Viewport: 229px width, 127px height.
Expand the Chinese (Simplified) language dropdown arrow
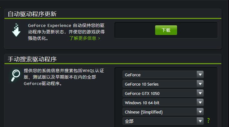[x=200, y=112]
